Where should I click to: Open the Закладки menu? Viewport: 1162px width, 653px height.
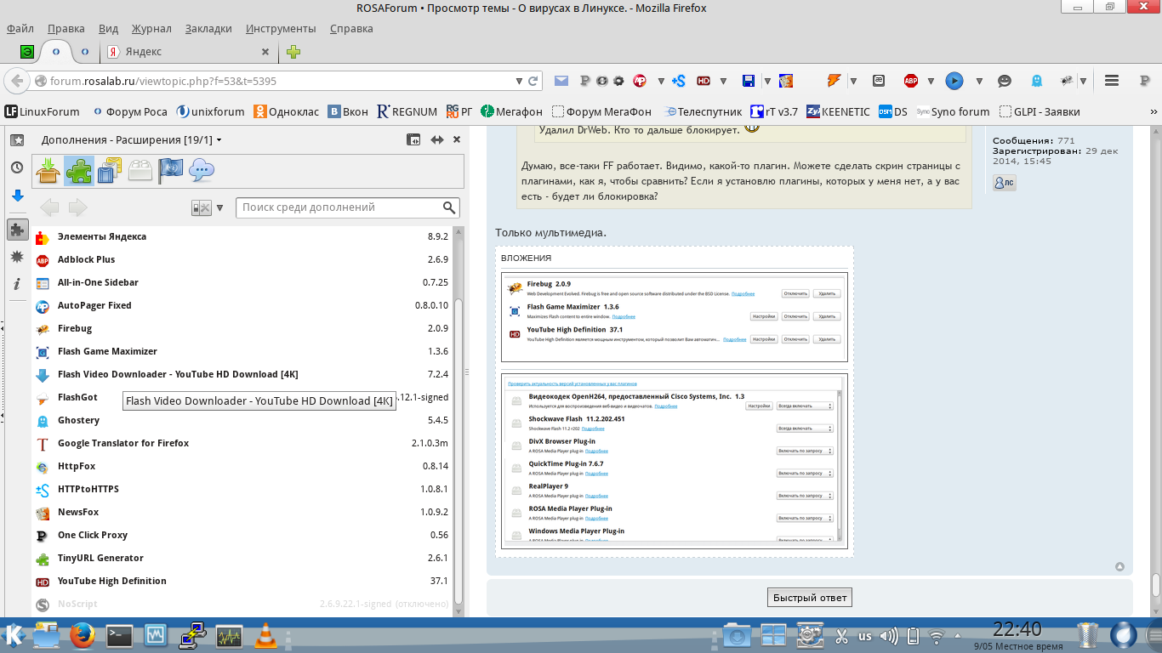(x=208, y=28)
